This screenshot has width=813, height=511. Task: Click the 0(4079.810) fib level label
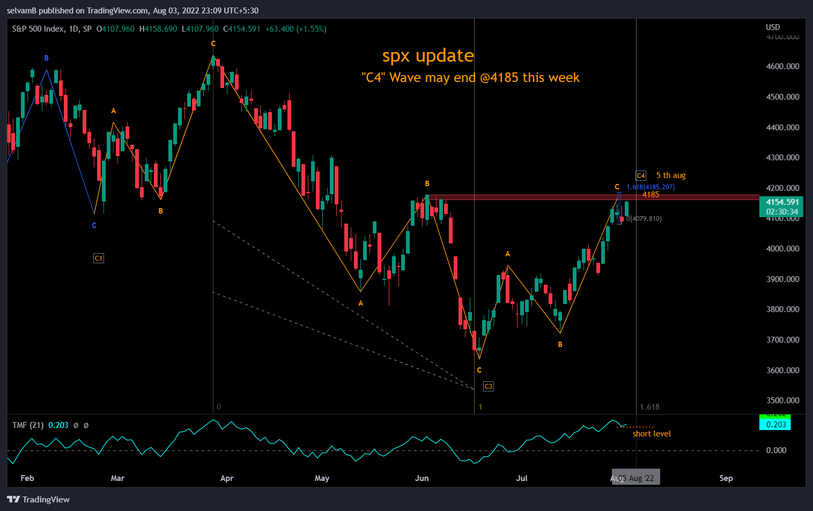(644, 219)
